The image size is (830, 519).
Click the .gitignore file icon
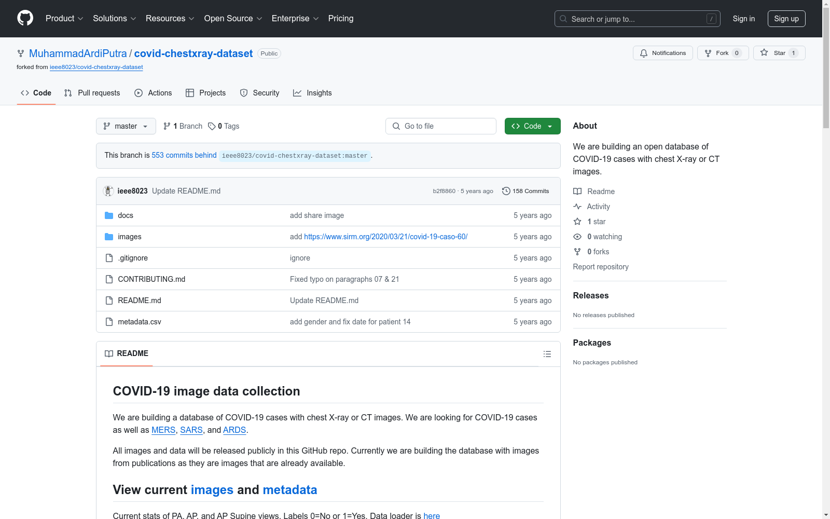pos(109,258)
